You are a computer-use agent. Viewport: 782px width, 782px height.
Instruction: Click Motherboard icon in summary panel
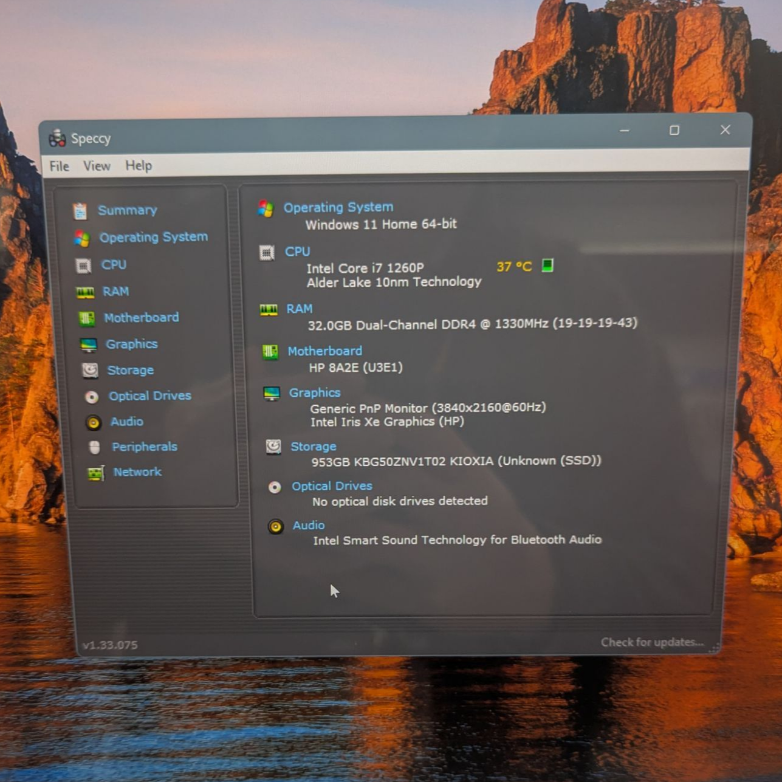270,352
